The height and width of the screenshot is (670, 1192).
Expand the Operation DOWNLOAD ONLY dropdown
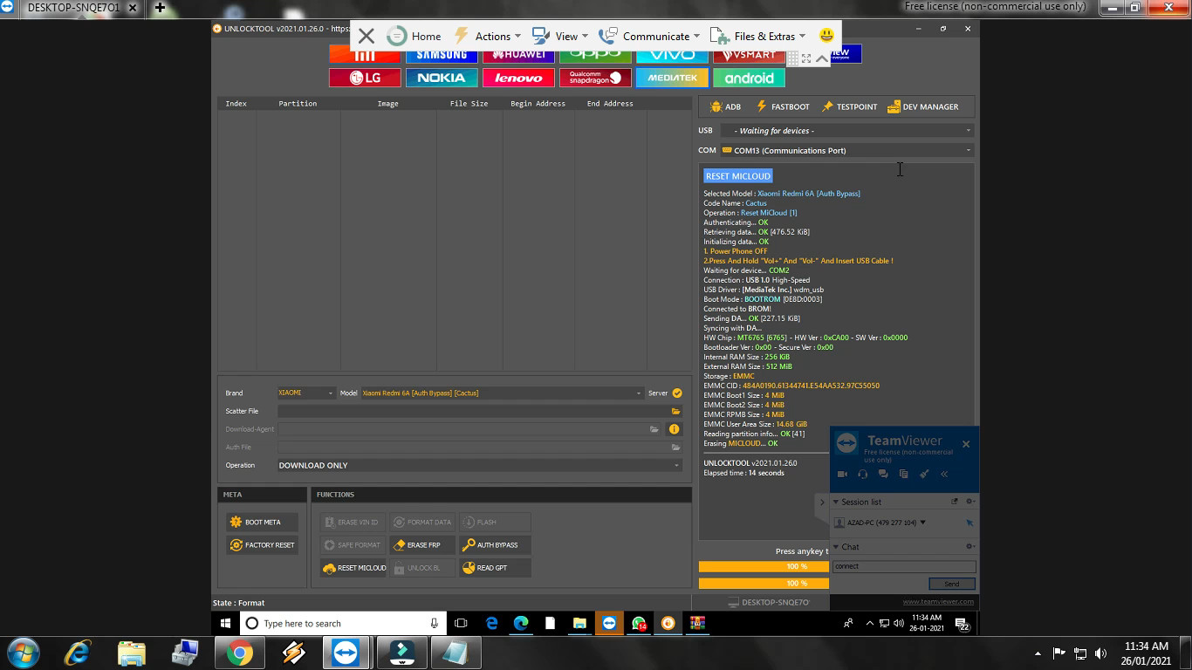(479, 465)
